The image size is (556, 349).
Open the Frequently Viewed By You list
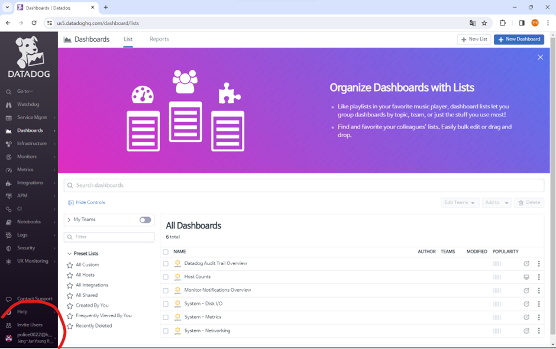point(104,316)
